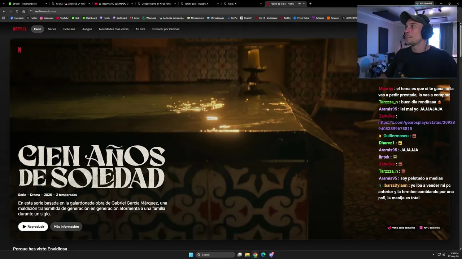Open the Facebook bookmark
Image resolution: width=462 pixels, height=259 pixels.
point(17,18)
